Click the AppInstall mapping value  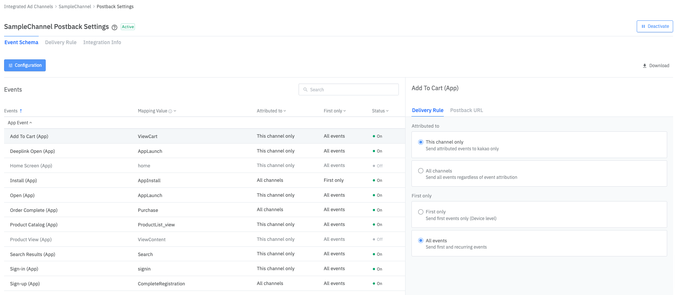pos(149,181)
